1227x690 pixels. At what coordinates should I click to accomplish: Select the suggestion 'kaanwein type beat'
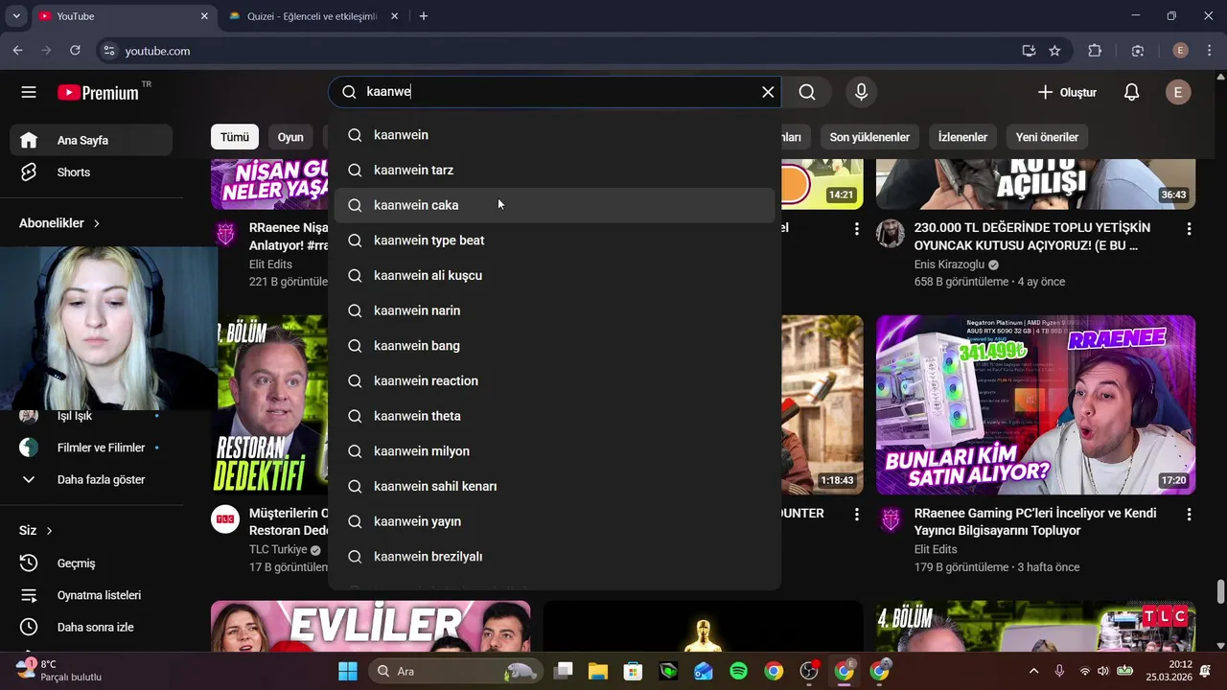point(554,241)
